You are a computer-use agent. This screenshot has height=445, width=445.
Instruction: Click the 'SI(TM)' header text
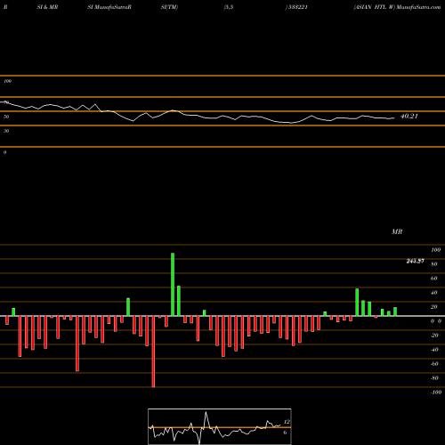[x=169, y=7]
